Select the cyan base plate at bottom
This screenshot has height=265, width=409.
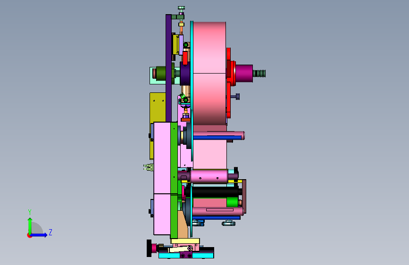click(x=186, y=256)
